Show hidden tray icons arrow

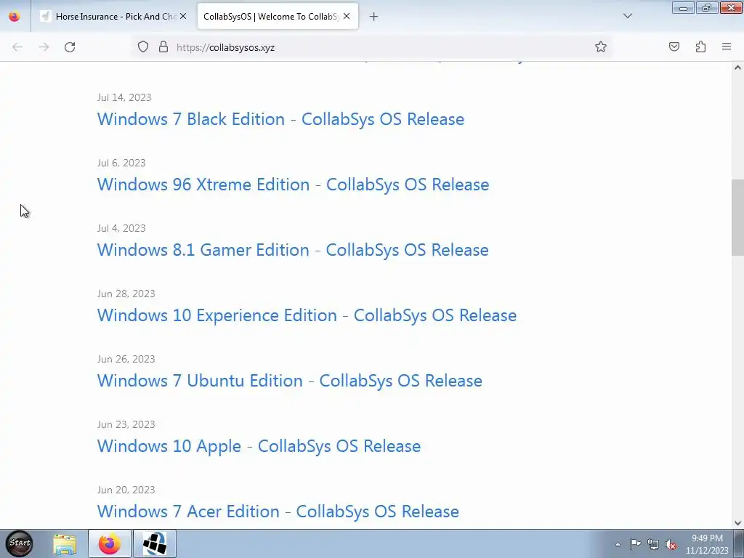pyautogui.click(x=618, y=544)
